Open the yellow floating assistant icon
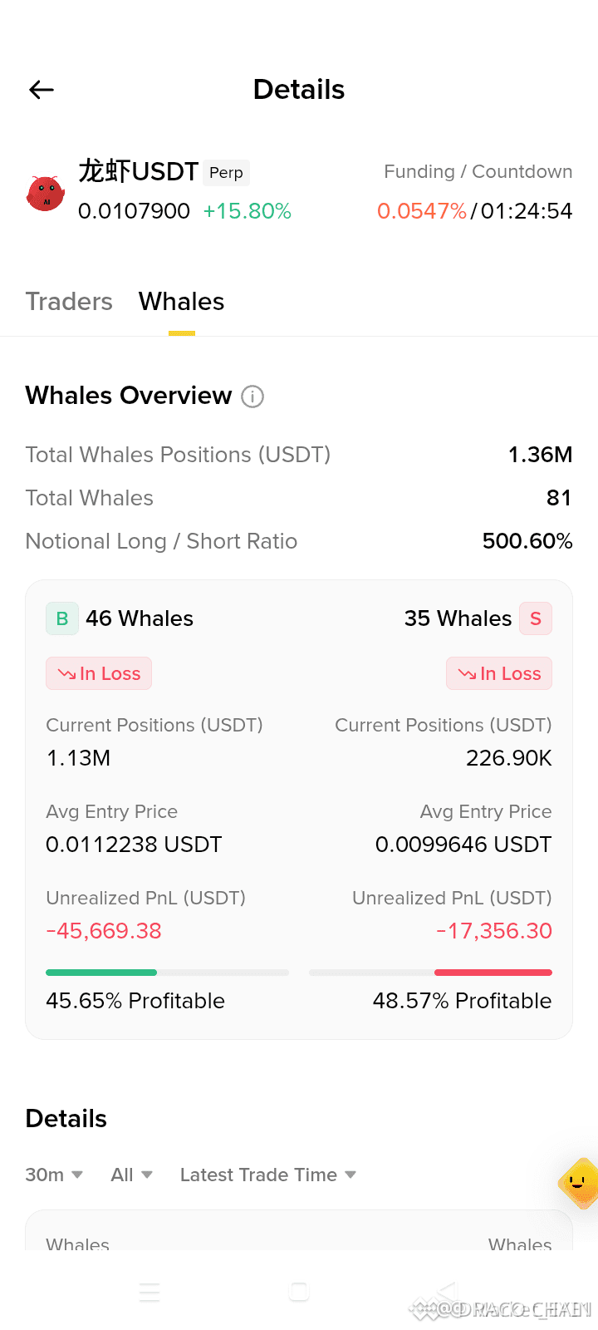Image resolution: width=598 pixels, height=1330 pixels. (579, 1183)
